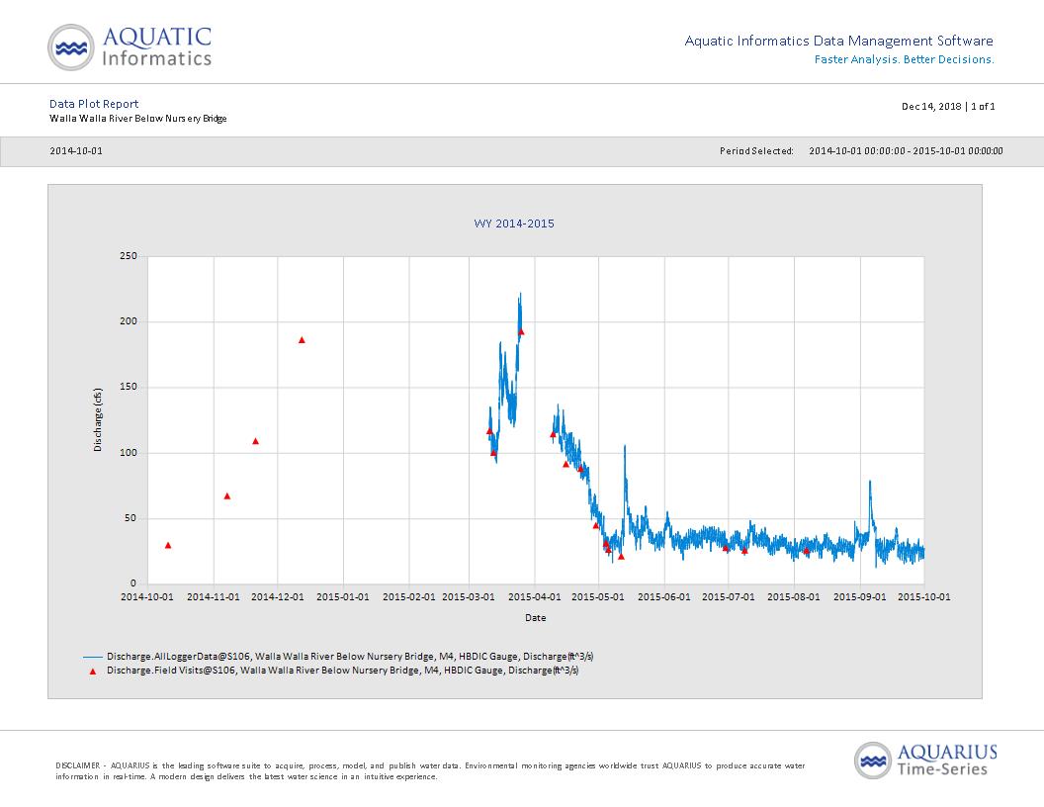
Task: Click the 'Discharge (cfs)' y-axis label
Action: (x=98, y=420)
